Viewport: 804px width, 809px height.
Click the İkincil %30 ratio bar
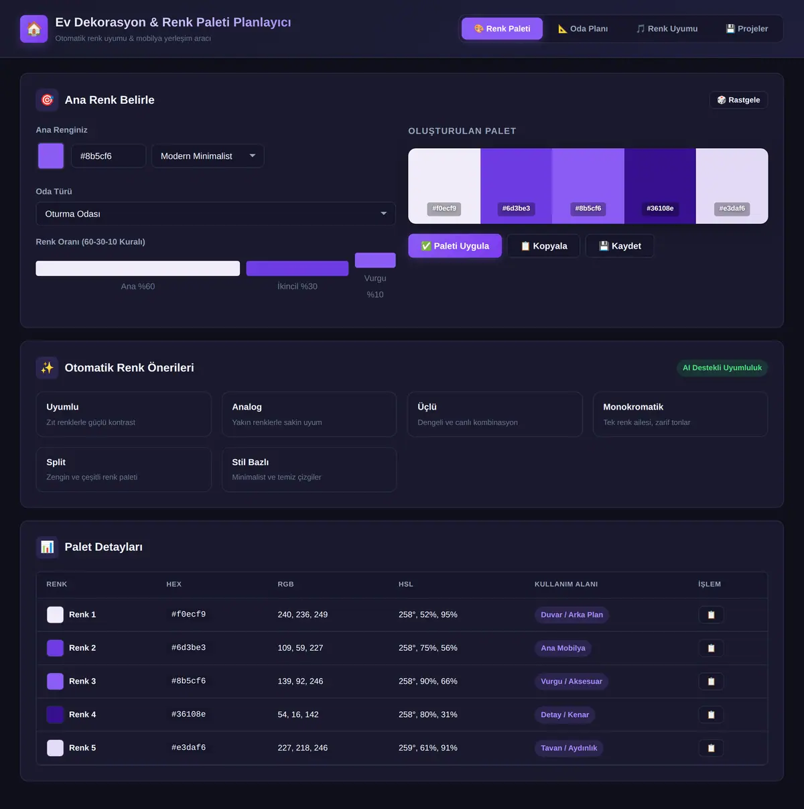coord(297,268)
